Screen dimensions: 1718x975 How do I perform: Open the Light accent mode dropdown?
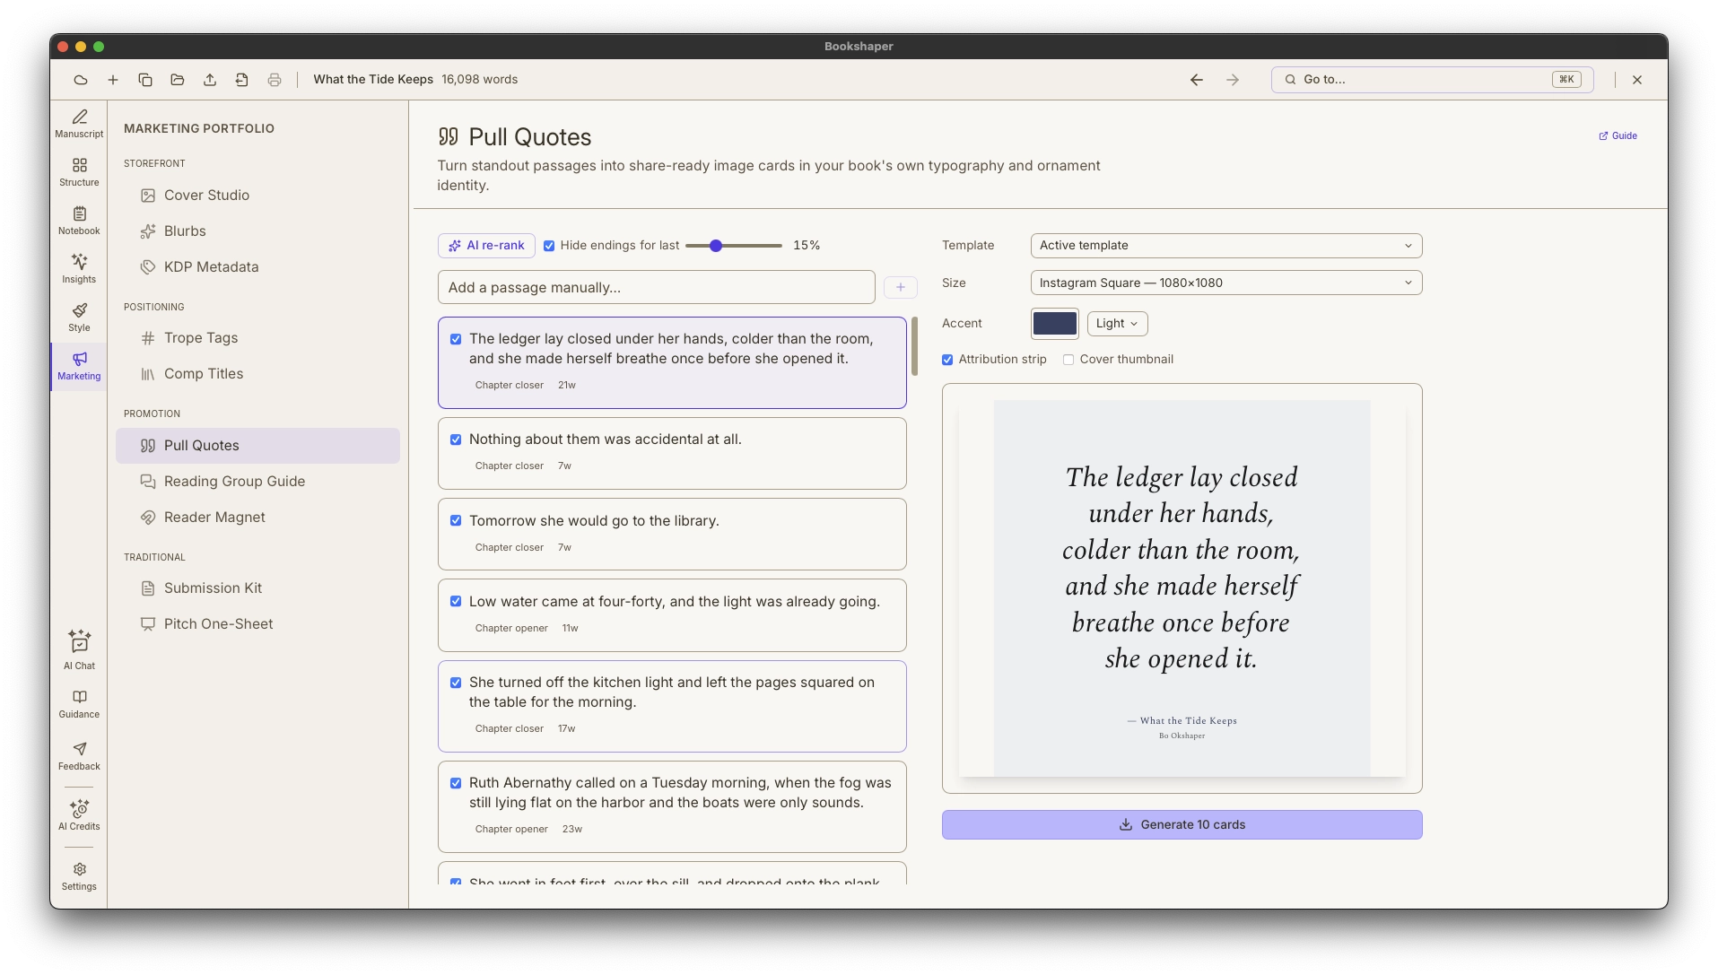click(1117, 324)
